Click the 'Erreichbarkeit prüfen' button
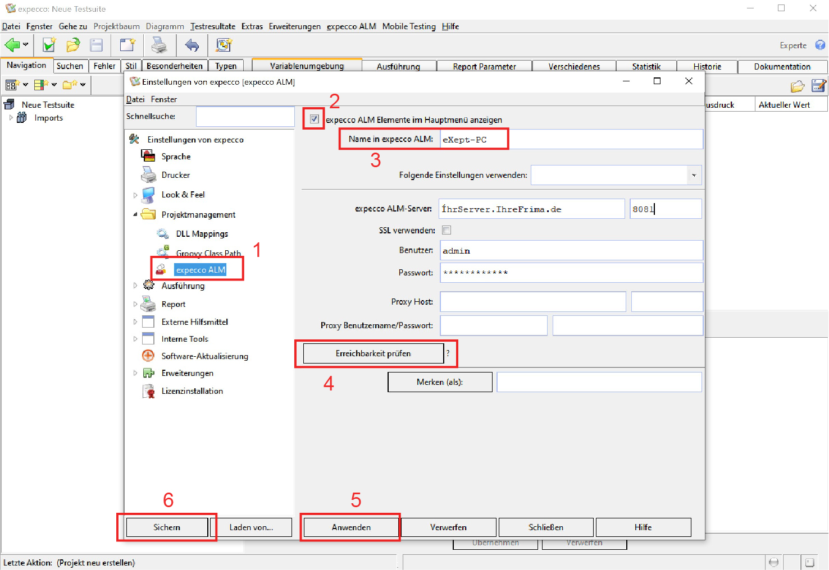This screenshot has width=829, height=570. click(373, 353)
